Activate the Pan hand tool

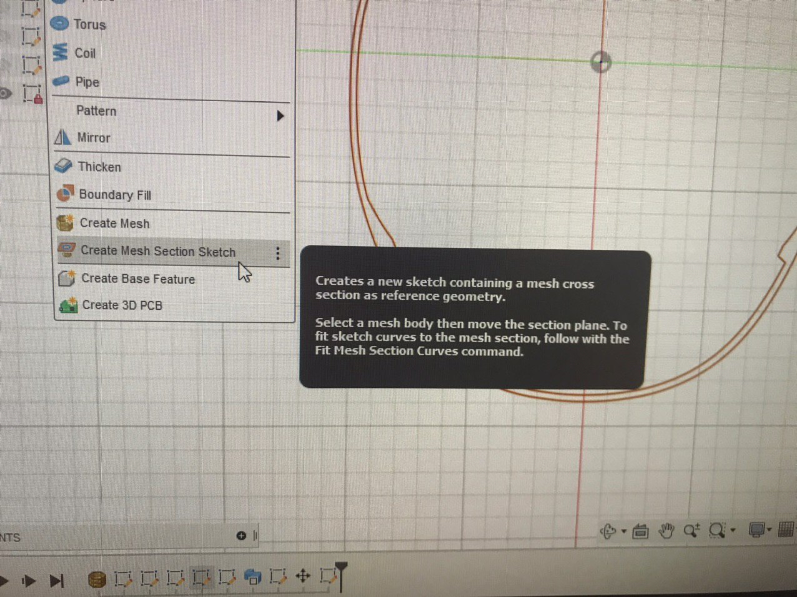(666, 531)
